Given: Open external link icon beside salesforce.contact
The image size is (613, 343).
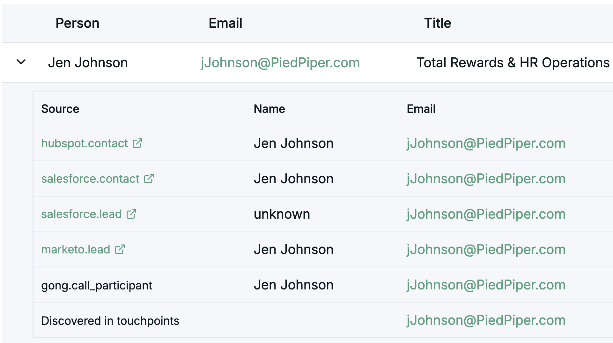Looking at the screenshot, I should tap(149, 179).
